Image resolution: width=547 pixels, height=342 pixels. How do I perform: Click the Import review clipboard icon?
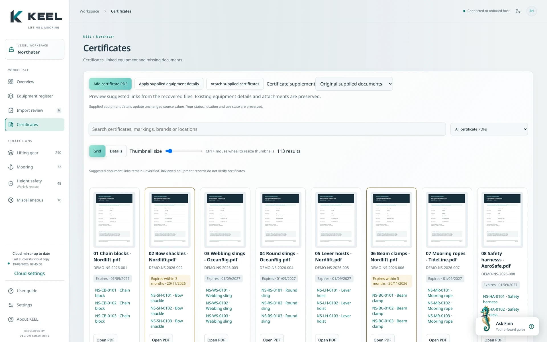pos(11,110)
